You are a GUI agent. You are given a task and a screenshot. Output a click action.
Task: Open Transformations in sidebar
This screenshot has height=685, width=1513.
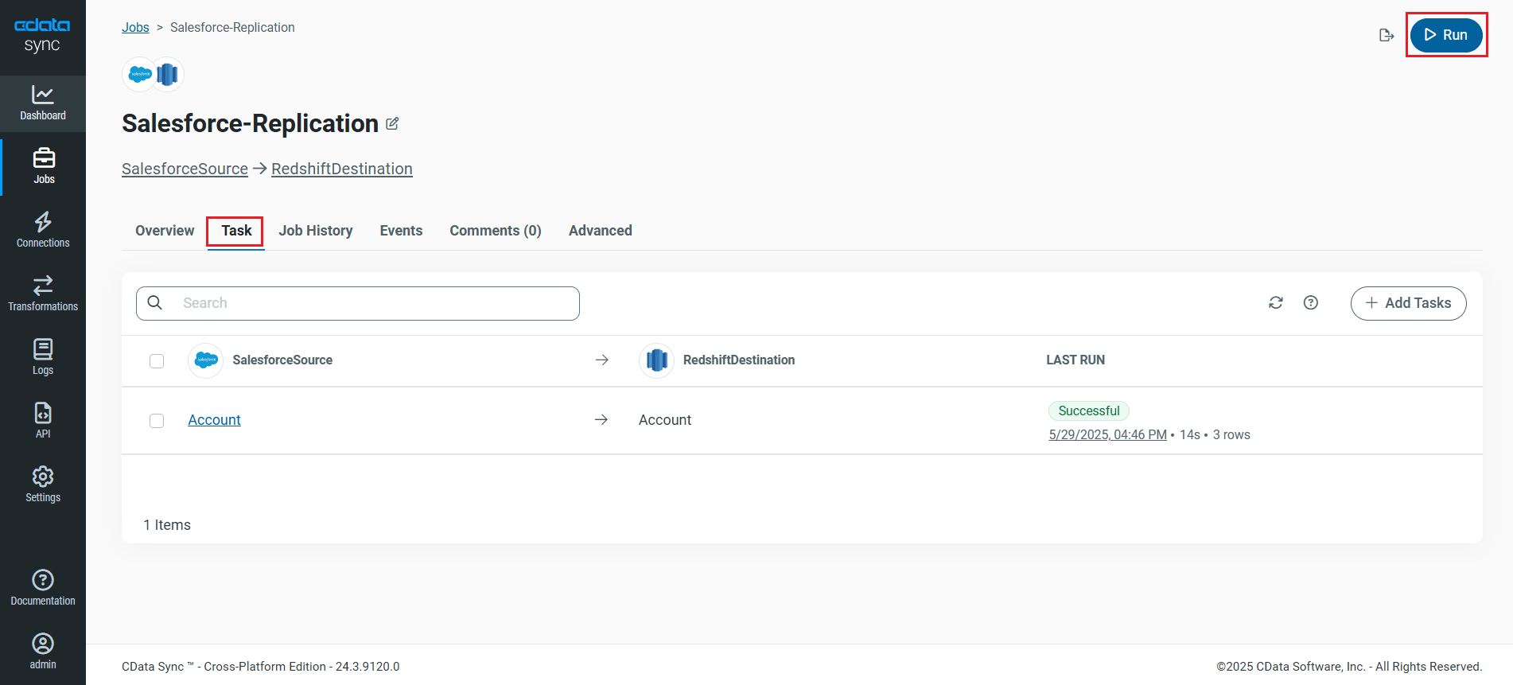pyautogui.click(x=43, y=294)
